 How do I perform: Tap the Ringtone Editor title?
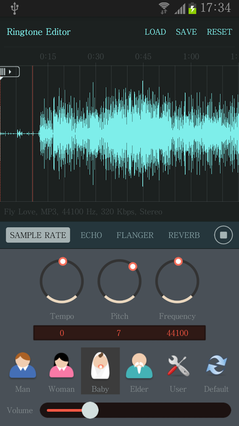point(38,32)
